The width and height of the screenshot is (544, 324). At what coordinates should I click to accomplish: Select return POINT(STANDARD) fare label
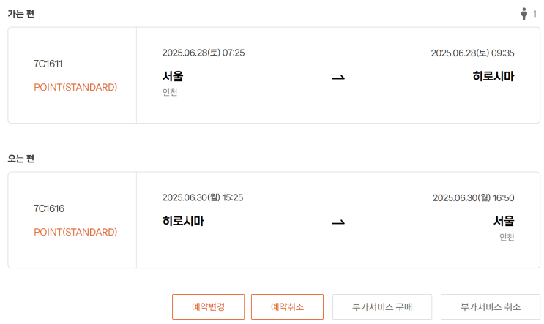(75, 232)
